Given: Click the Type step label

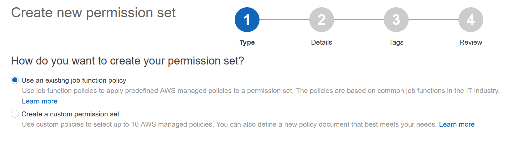Looking at the screenshot, I should pyautogui.click(x=247, y=42).
